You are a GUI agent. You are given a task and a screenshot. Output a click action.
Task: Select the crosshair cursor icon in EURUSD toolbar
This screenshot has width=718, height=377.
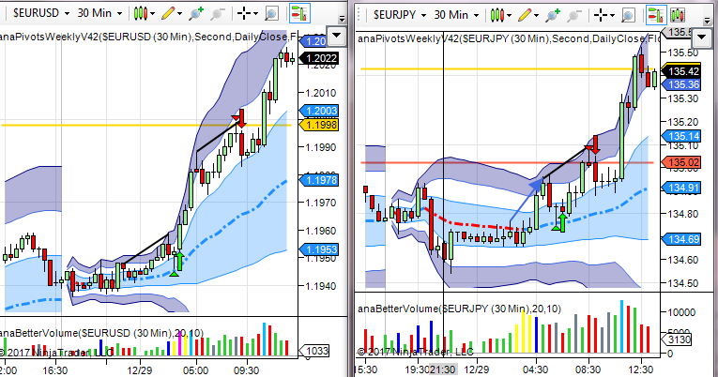click(244, 14)
